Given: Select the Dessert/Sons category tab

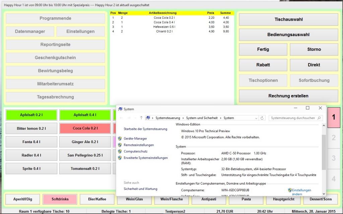Looking at the screenshot, I should click(x=321, y=199).
